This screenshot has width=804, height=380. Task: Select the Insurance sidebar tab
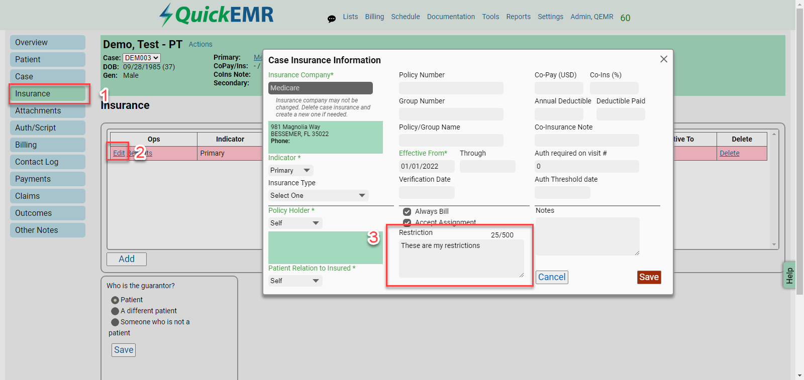[48, 94]
